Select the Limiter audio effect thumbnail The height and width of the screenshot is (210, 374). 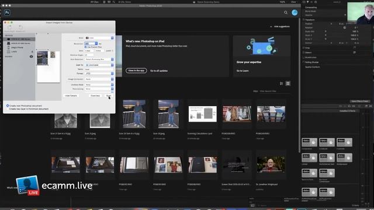pyautogui.click(x=309, y=157)
